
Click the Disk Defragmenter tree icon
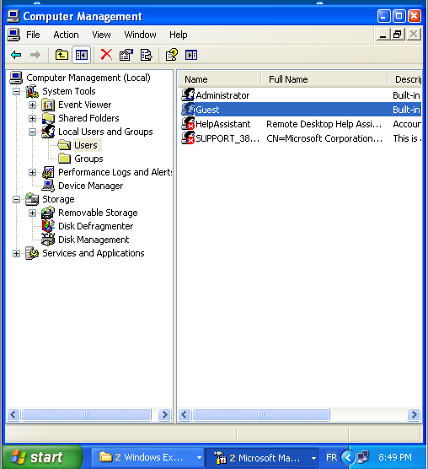coord(48,226)
